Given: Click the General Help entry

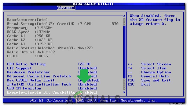Looking at the screenshot, I should (x=155, y=76).
